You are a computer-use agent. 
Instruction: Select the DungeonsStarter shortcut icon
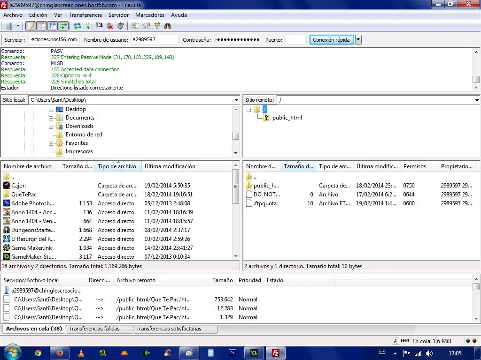7,230
